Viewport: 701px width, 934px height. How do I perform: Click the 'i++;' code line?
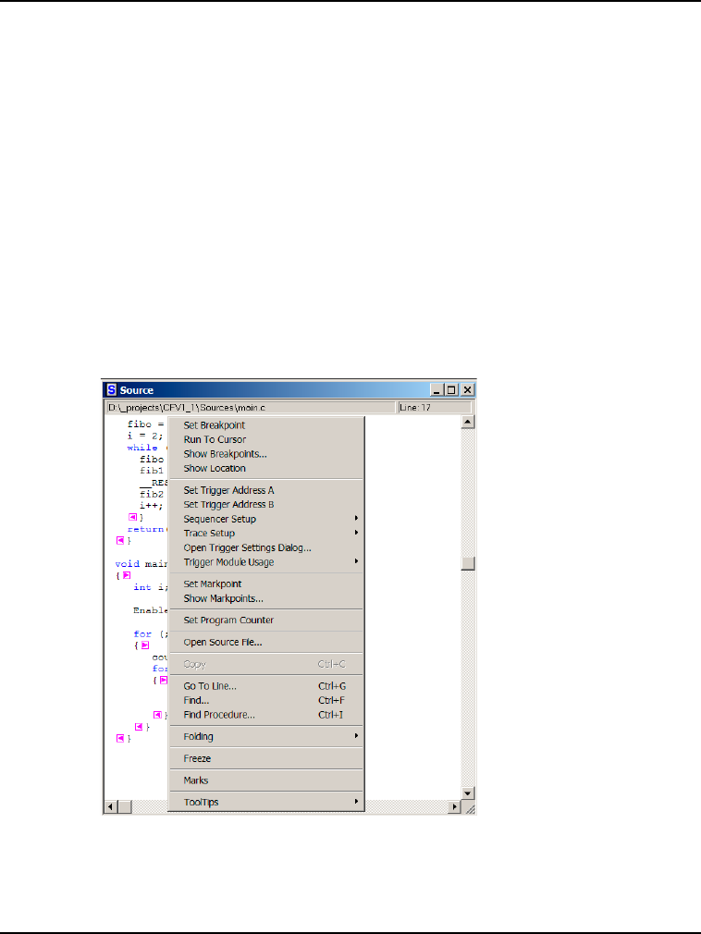coord(152,506)
